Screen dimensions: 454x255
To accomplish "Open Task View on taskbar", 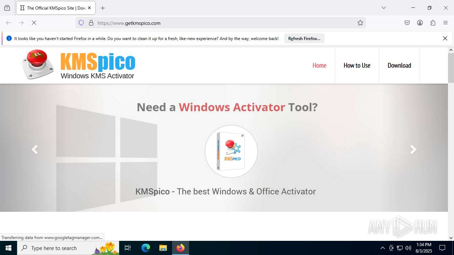I will point(128,248).
